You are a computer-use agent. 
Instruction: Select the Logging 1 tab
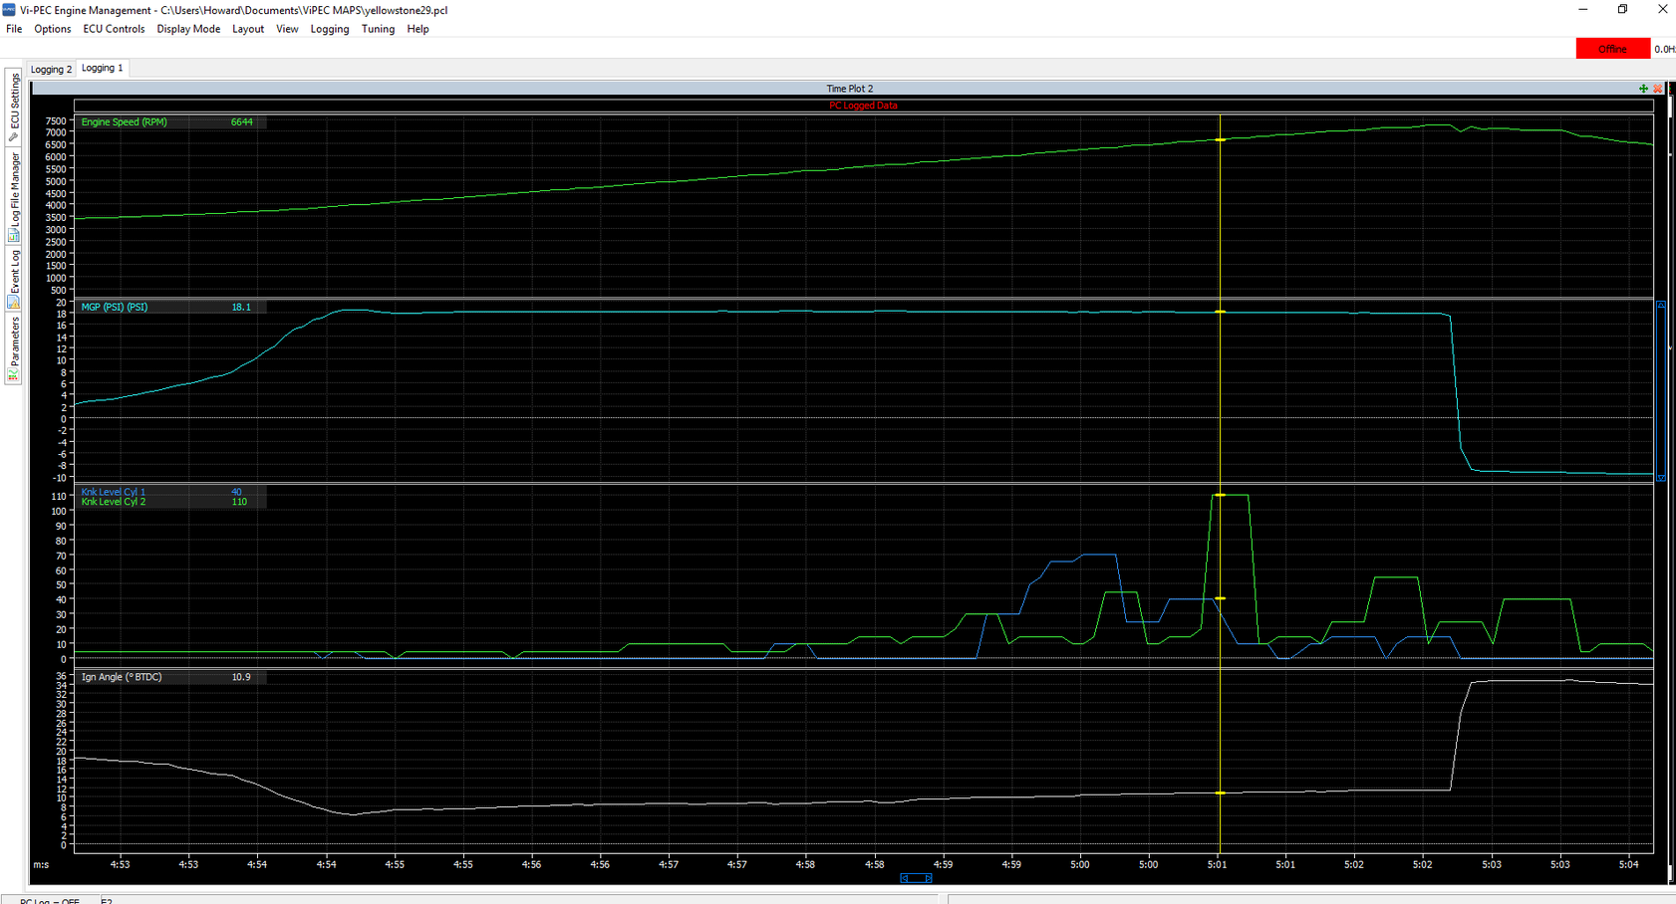pyautogui.click(x=102, y=68)
